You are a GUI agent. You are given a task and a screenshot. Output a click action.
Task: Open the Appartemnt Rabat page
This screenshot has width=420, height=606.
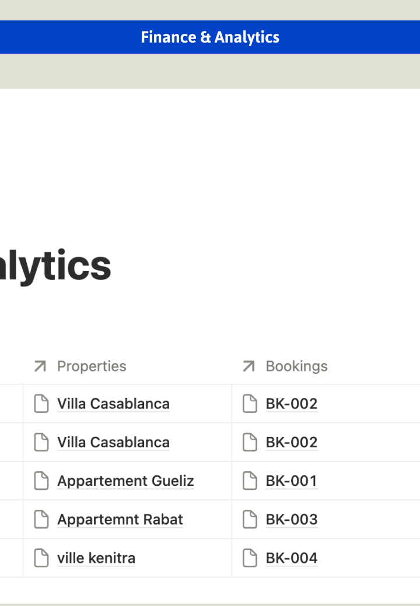(x=120, y=520)
